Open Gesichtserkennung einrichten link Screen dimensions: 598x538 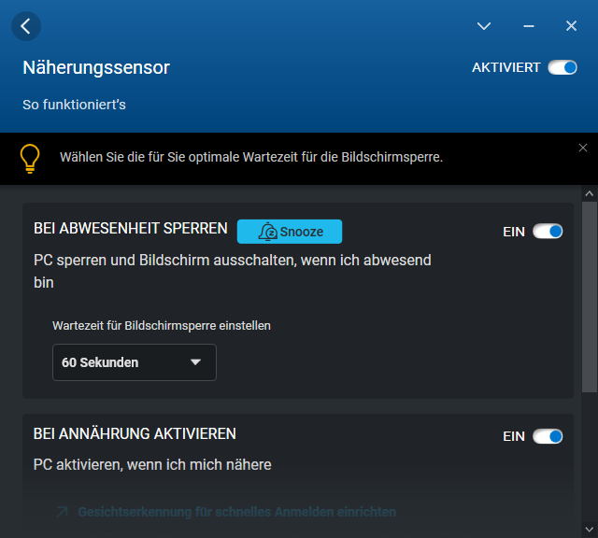click(236, 512)
